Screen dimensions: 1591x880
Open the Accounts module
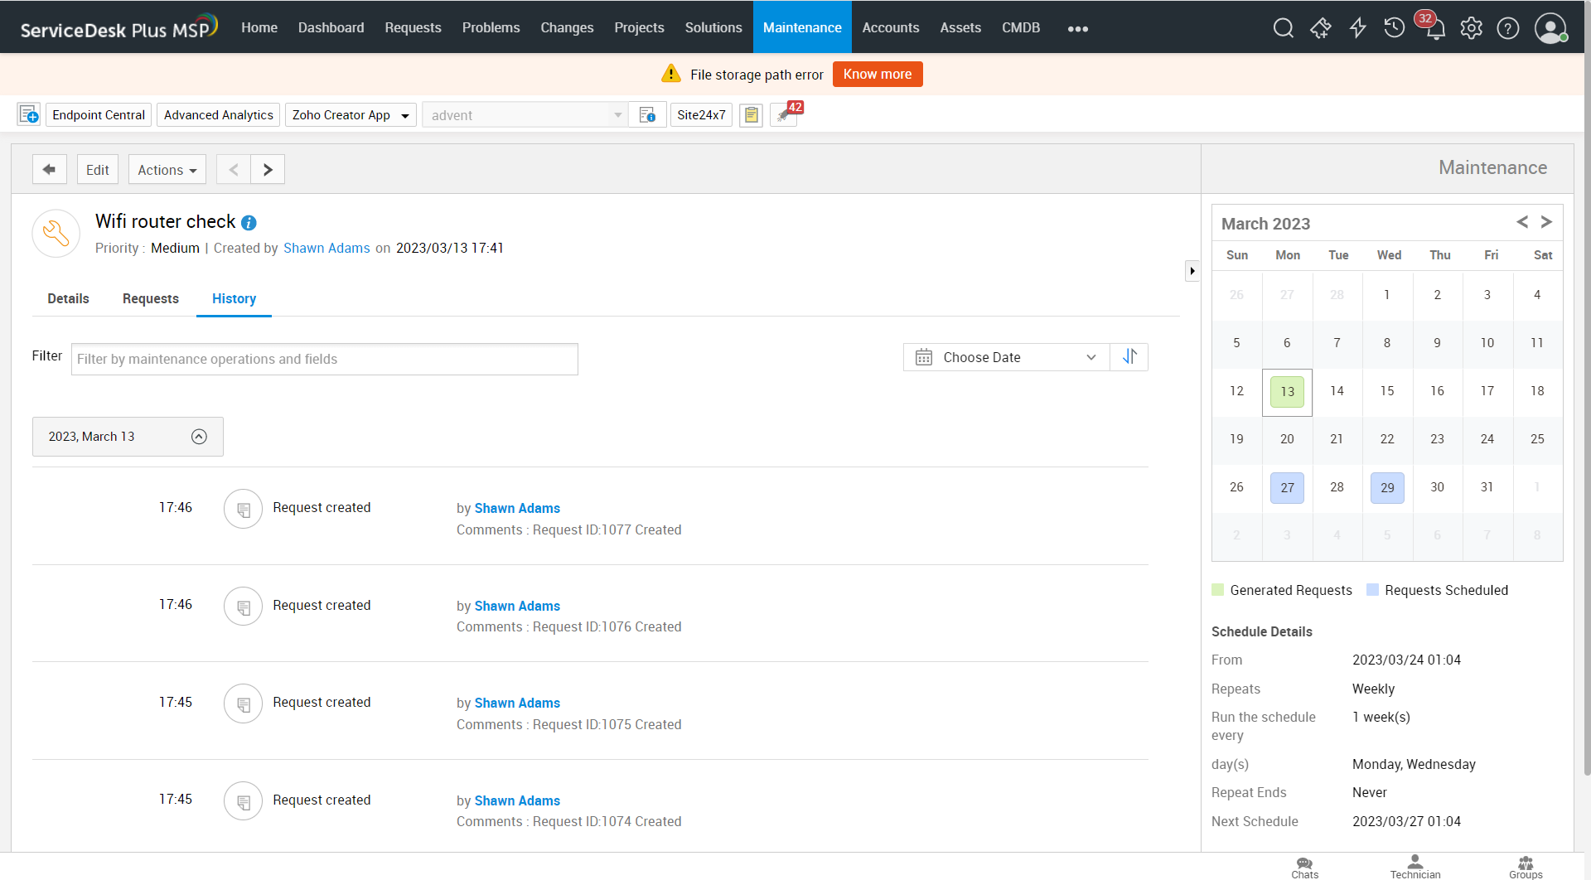coord(891,27)
